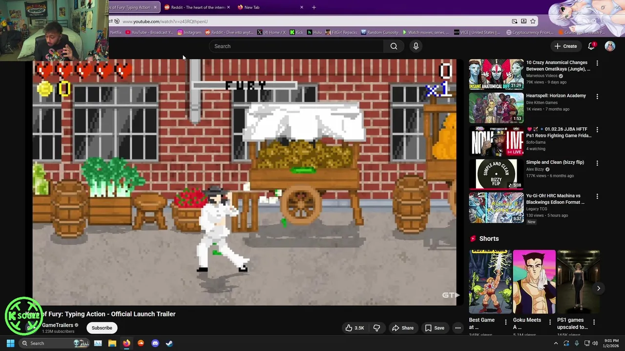The image size is (625, 351).
Task: Open the Goku Meets short thumbnail
Action: 534,282
